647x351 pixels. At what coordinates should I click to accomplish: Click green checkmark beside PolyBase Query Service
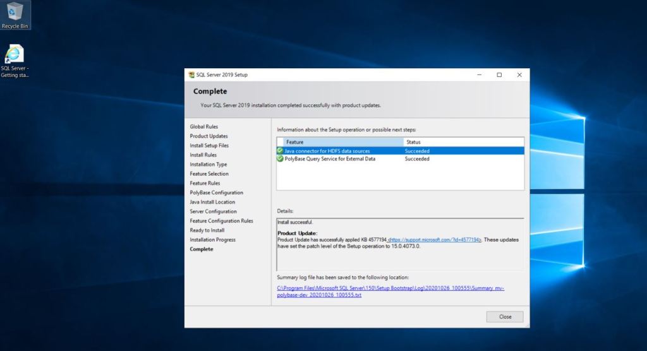tap(280, 159)
